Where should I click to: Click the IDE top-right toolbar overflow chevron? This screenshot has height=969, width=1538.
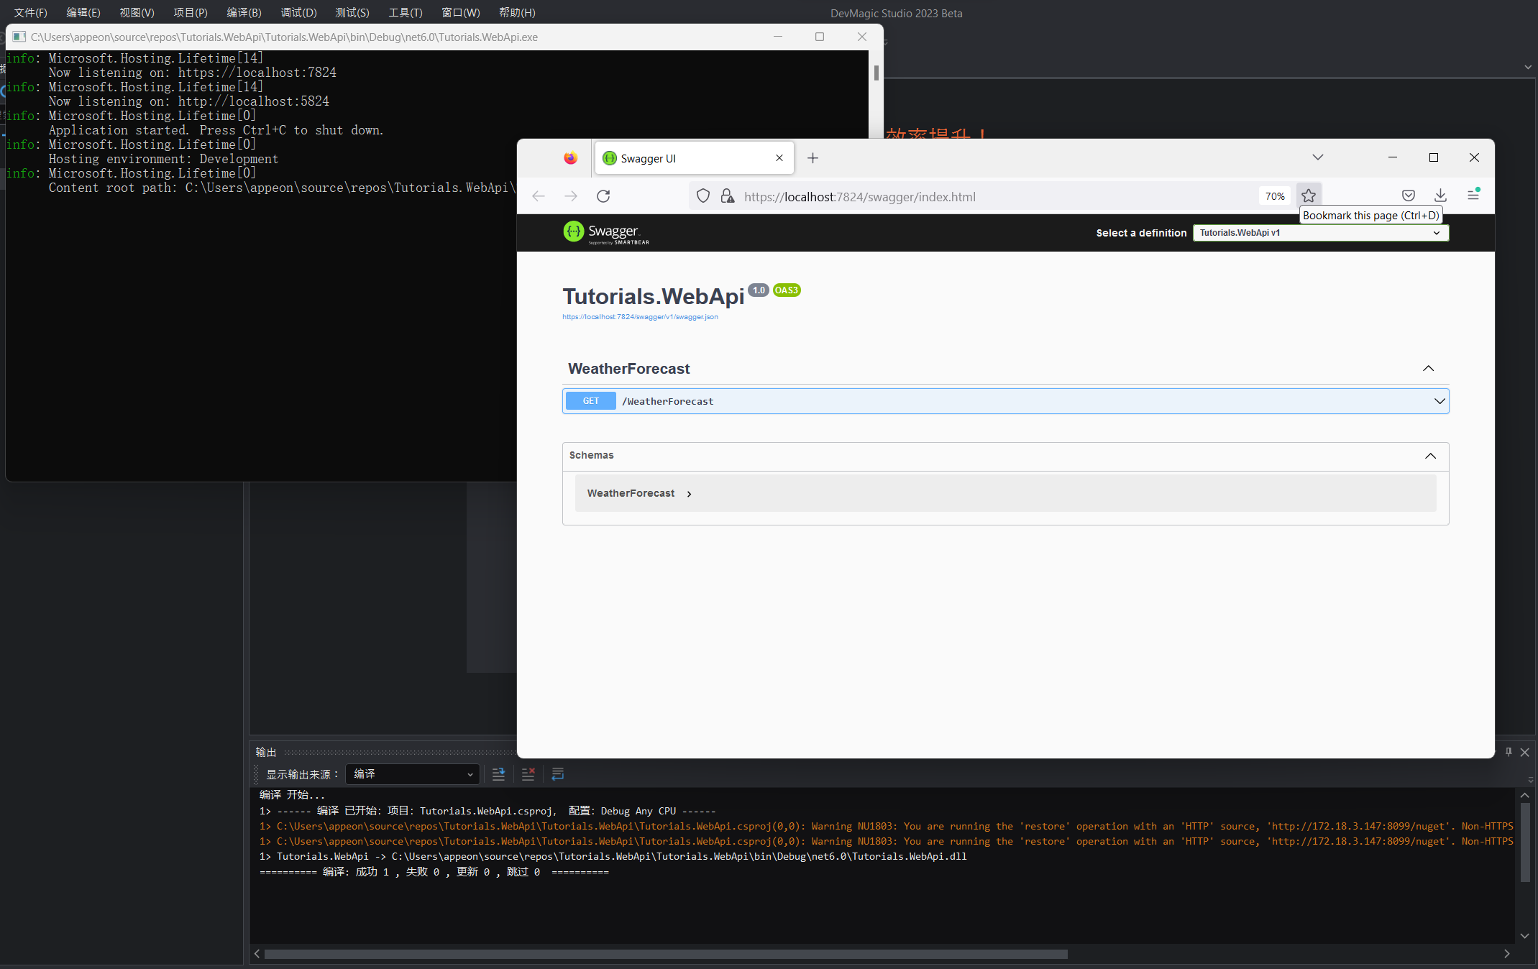coord(1528,67)
